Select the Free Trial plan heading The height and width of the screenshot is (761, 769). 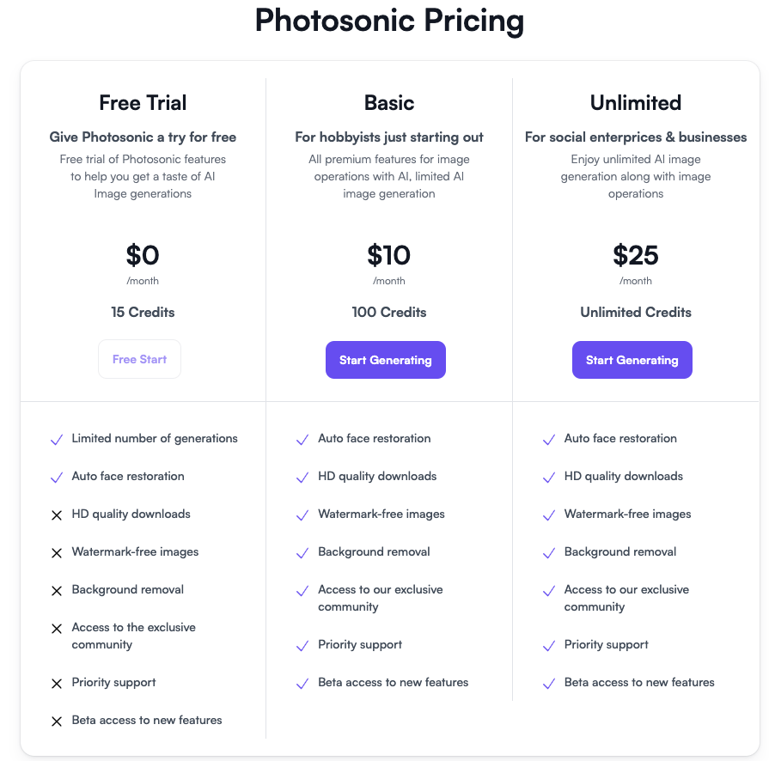(x=143, y=103)
